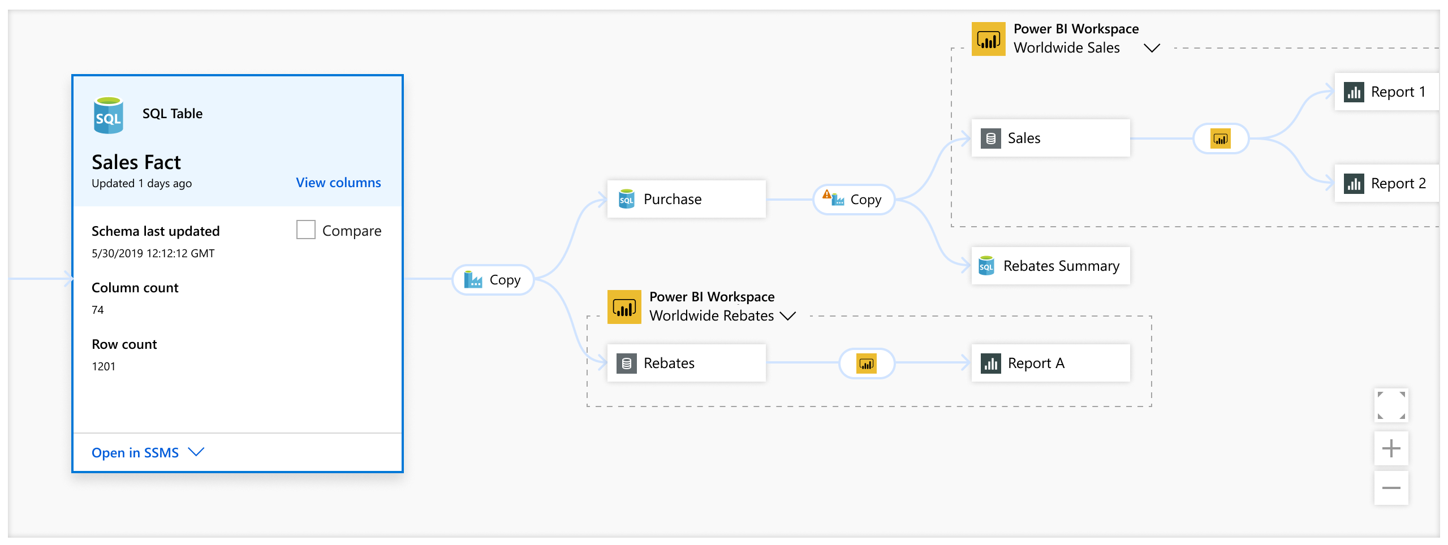
Task: Click the Power BI connector after Sales
Action: pos(1221,139)
